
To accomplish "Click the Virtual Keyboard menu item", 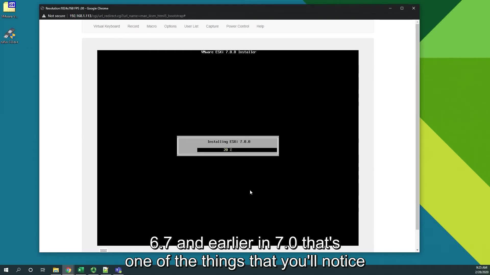I will pos(107,26).
